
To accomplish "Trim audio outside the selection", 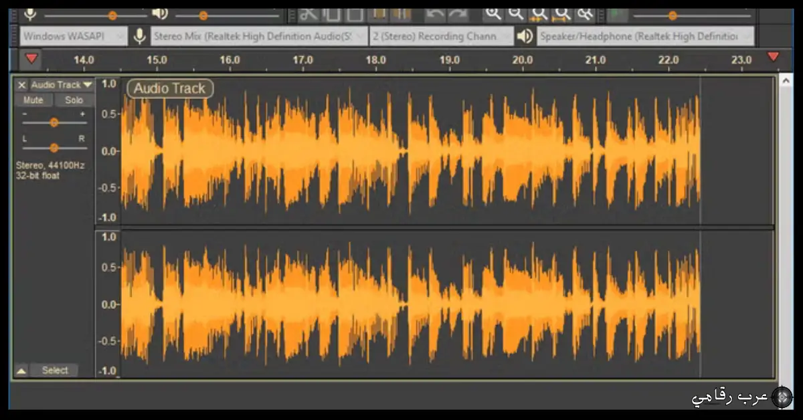I will [377, 12].
